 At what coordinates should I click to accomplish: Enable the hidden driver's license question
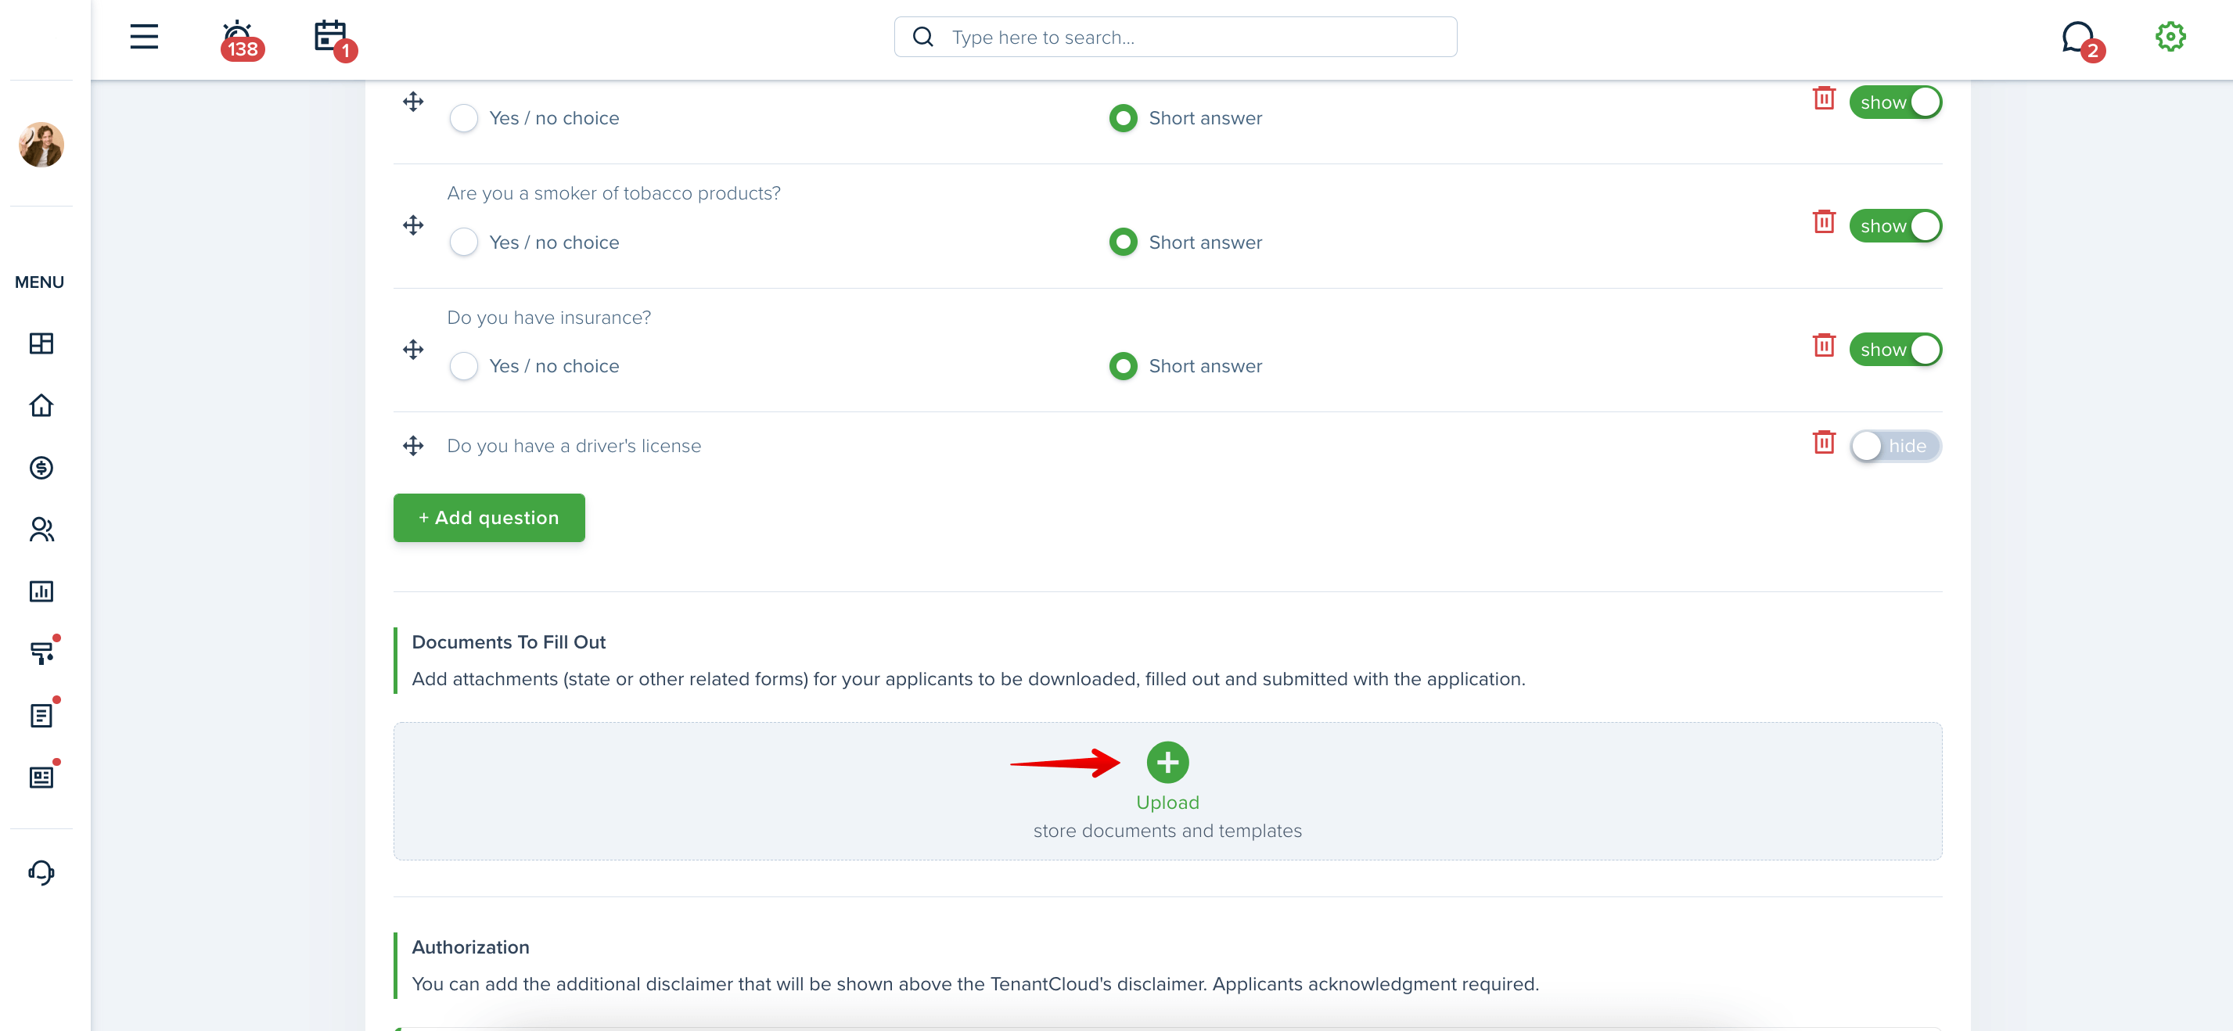[1895, 446]
